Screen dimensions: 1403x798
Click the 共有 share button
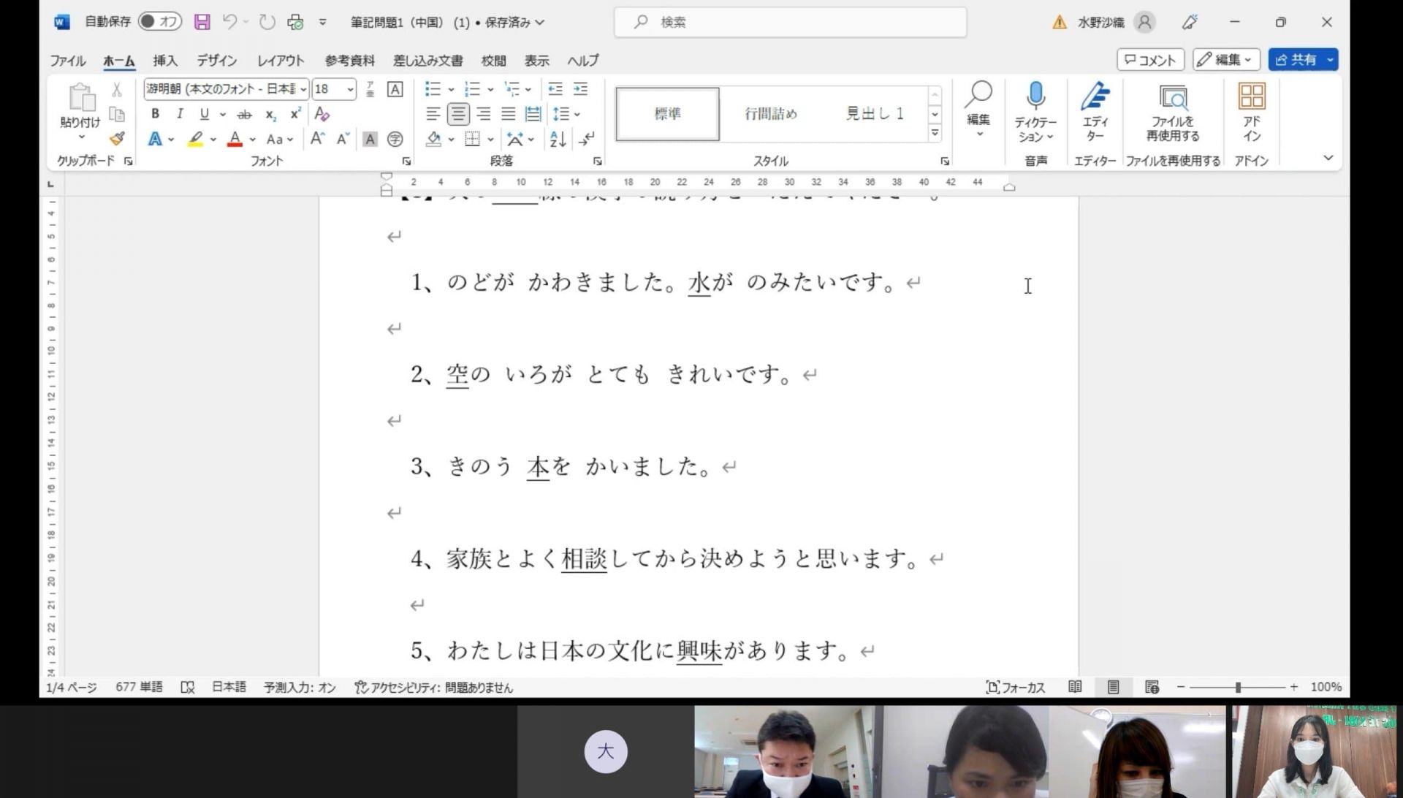pyautogui.click(x=1296, y=60)
